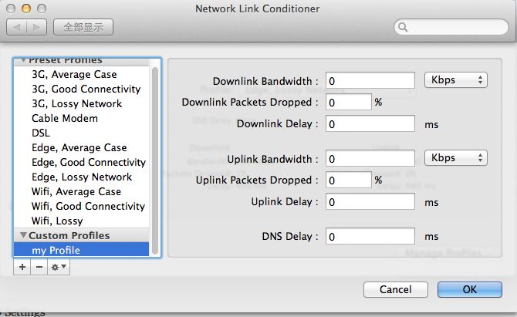Viewport: 517px width, 317px height.
Task: Click the forward navigation arrow
Action: click(36, 27)
